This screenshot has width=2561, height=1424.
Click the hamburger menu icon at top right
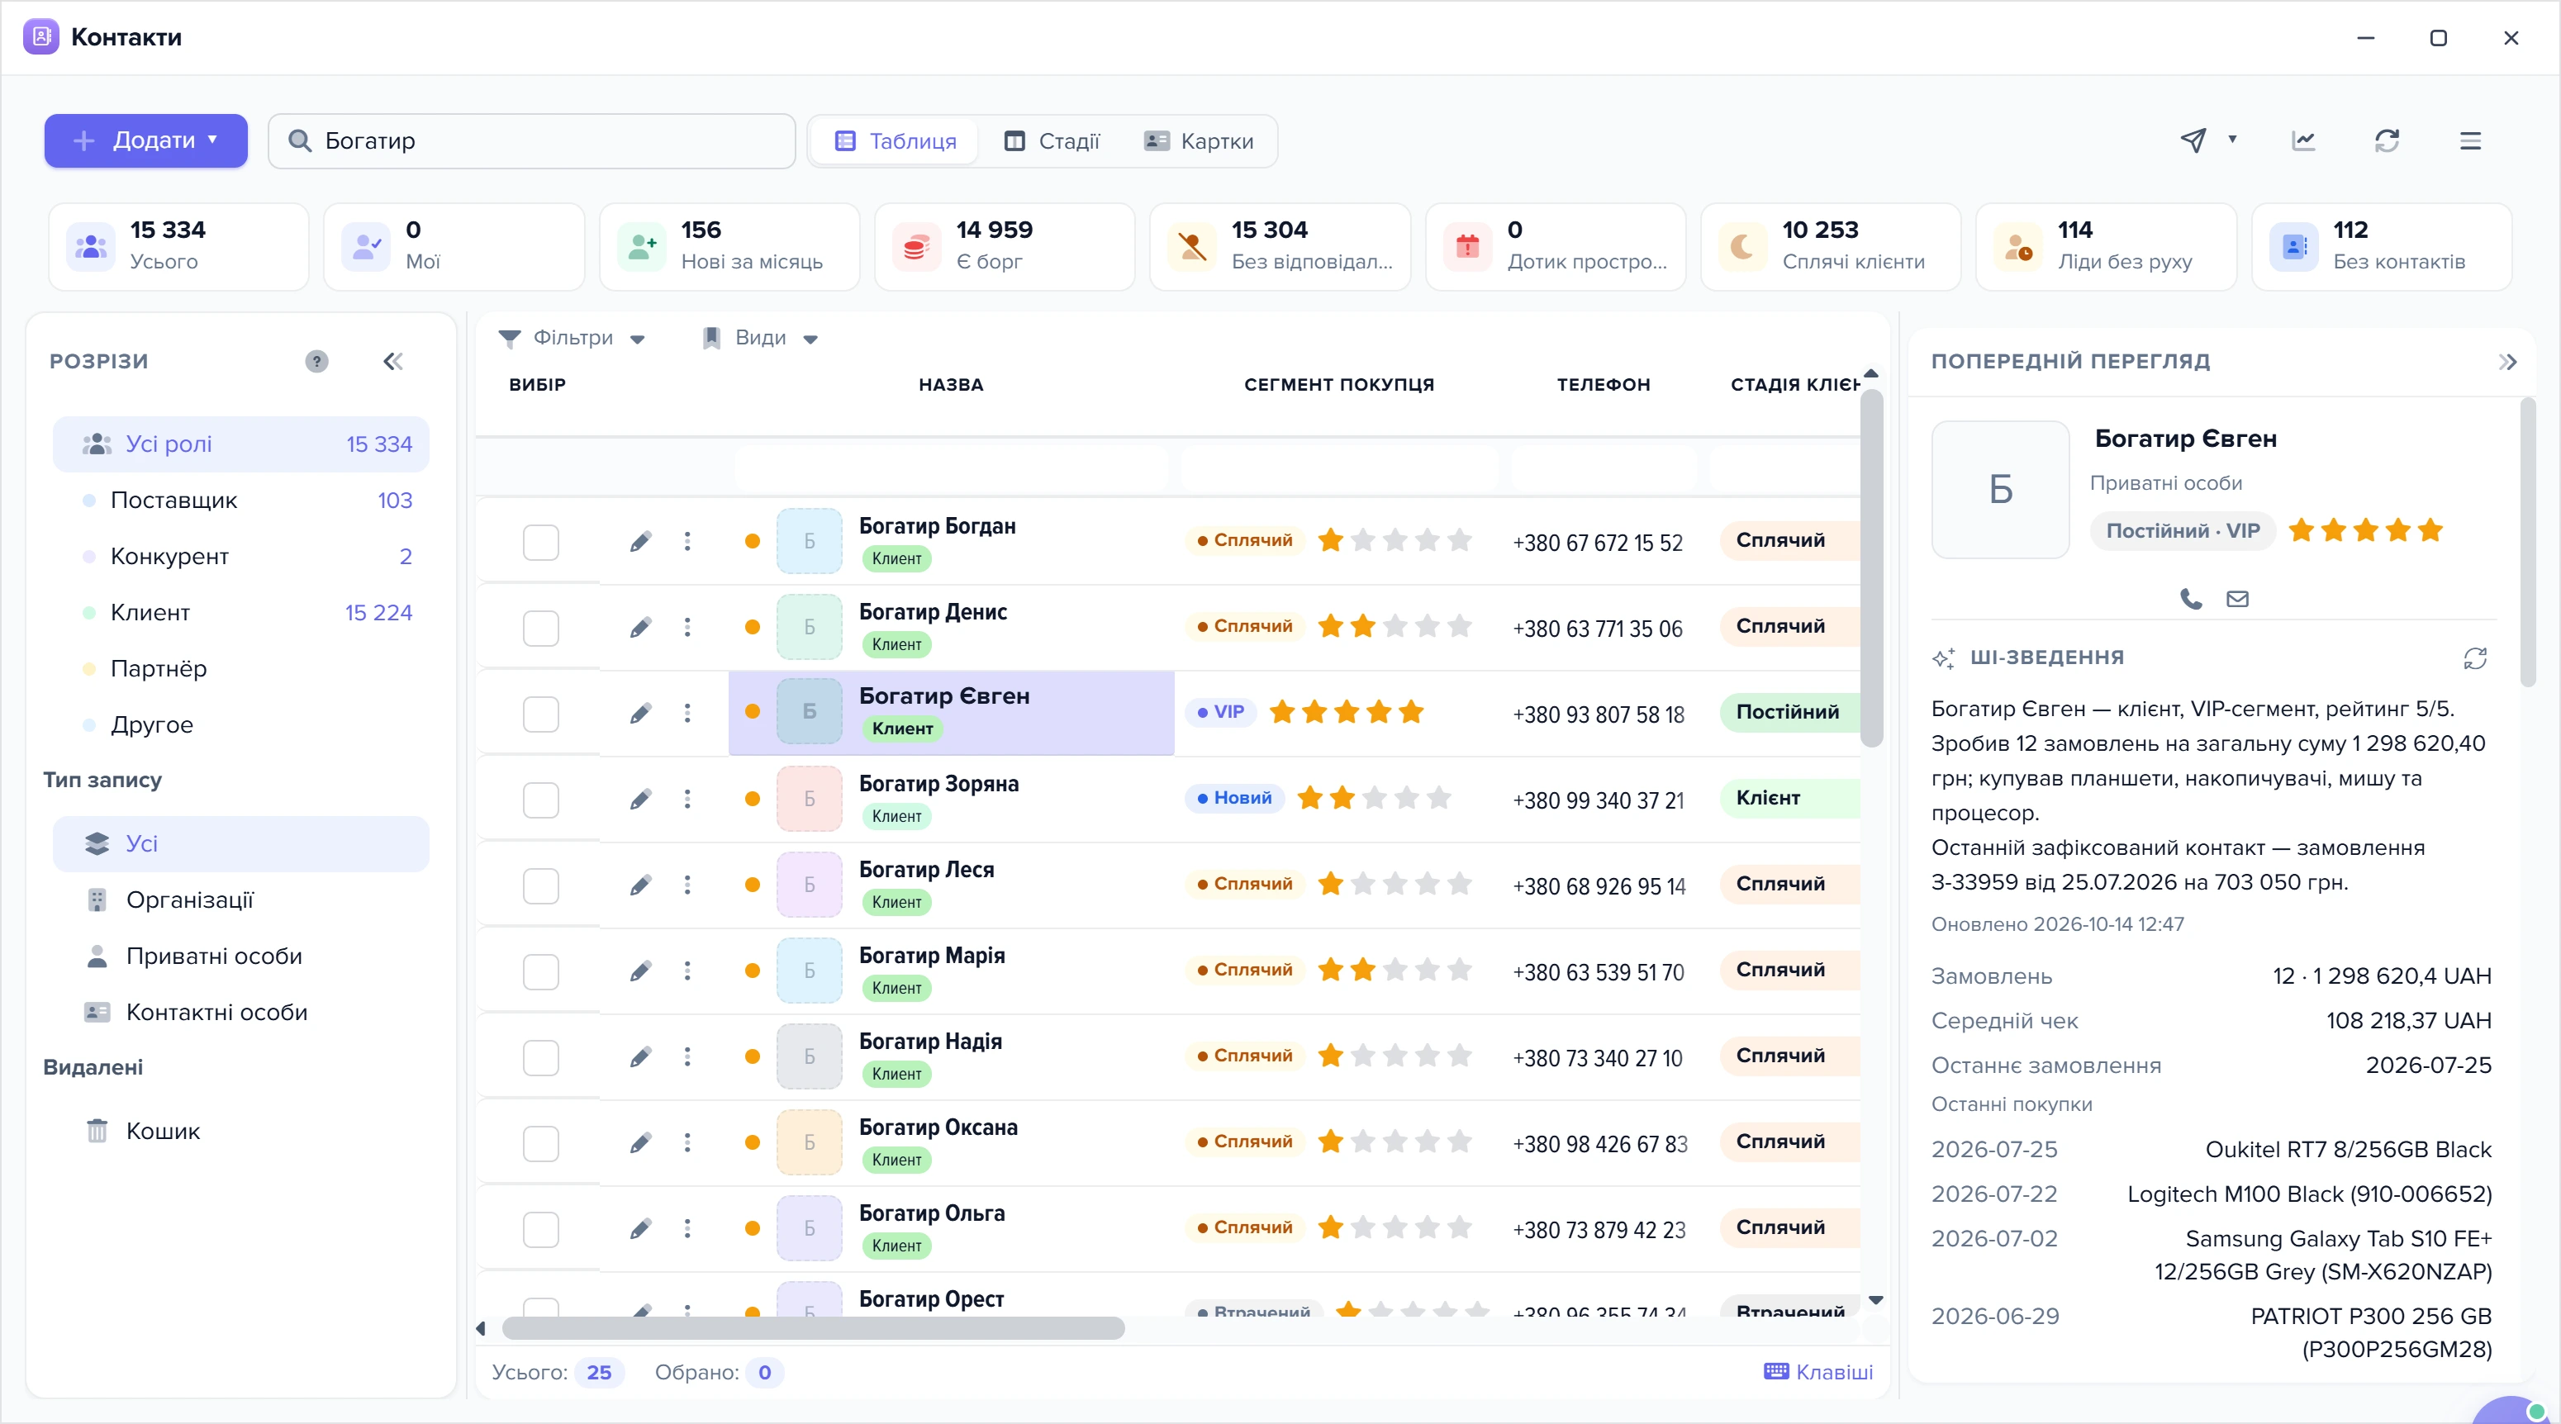pyautogui.click(x=2470, y=141)
